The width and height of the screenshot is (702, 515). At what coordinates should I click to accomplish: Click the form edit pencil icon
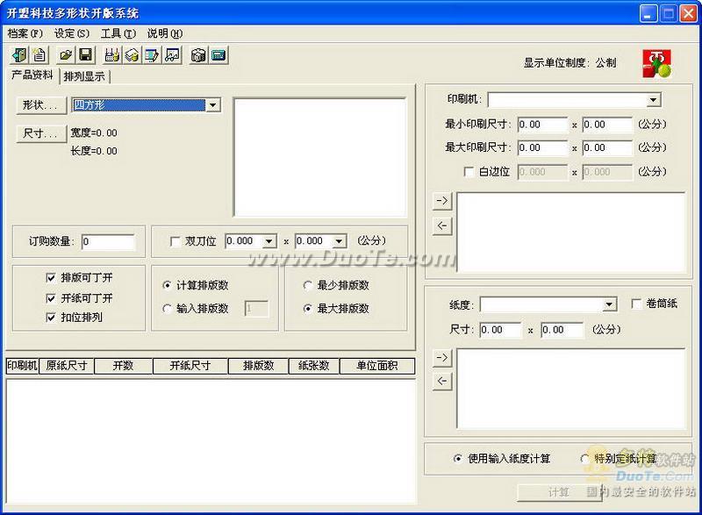click(152, 55)
